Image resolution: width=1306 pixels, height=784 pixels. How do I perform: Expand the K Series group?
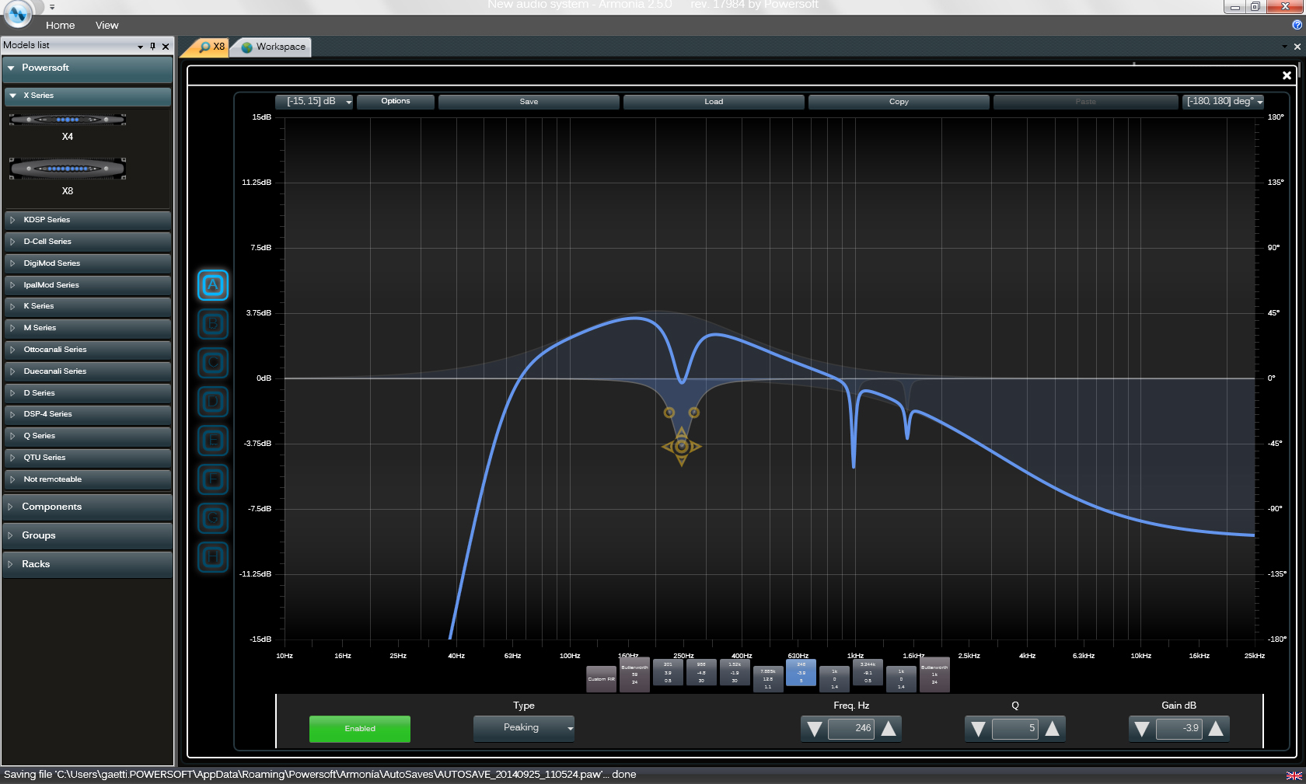[87, 305]
